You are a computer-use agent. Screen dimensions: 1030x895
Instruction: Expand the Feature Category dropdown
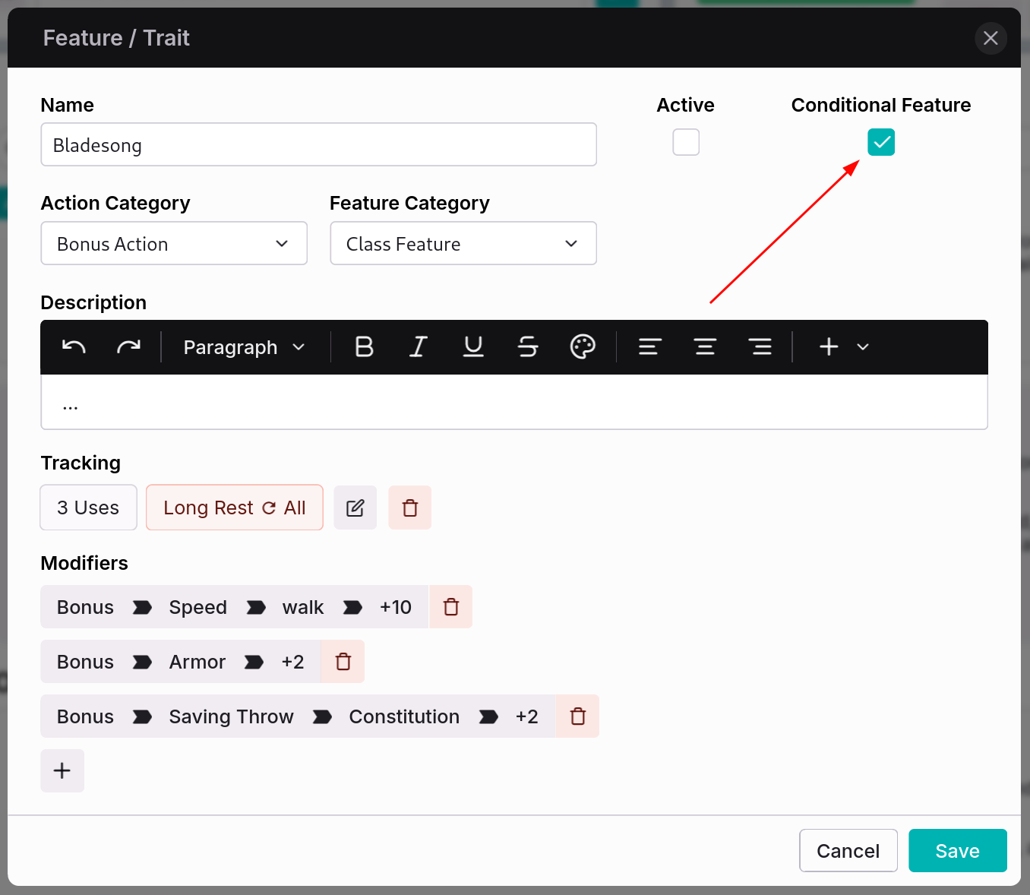(x=463, y=244)
